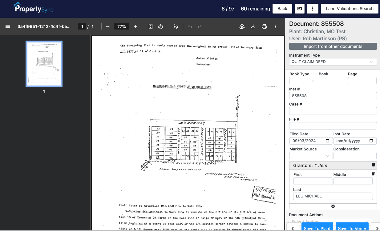Click the fit-to-page icon in the viewer toolbar
380x231 pixels.
[x=150, y=26]
